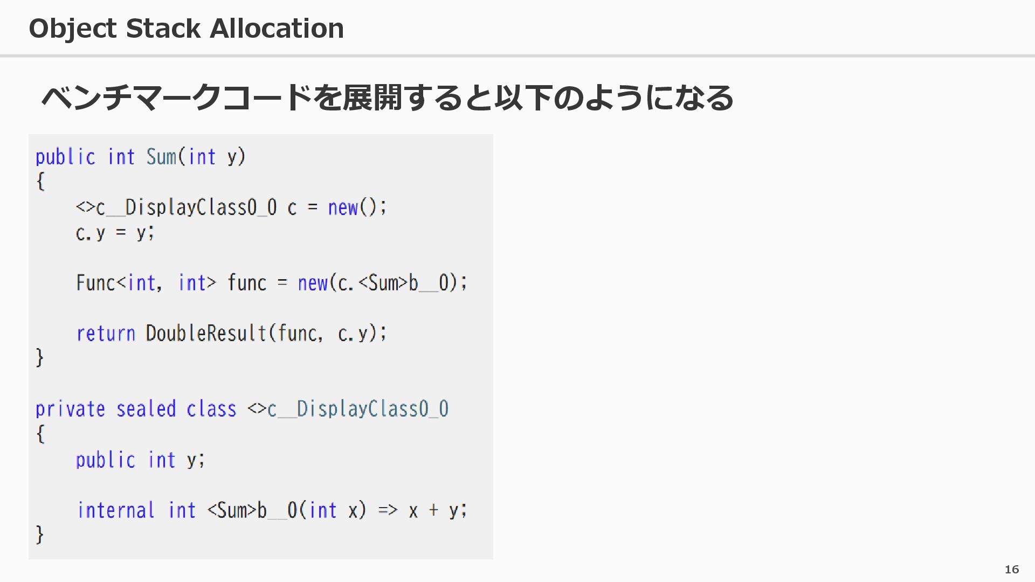Click the Japanese subtitle about expanding benchmark code
1035x582 pixels.
(x=387, y=98)
